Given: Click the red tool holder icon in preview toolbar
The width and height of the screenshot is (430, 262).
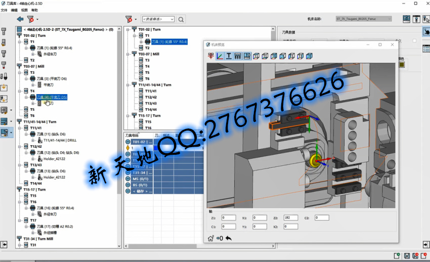Looking at the screenshot, I should click(x=210, y=56).
